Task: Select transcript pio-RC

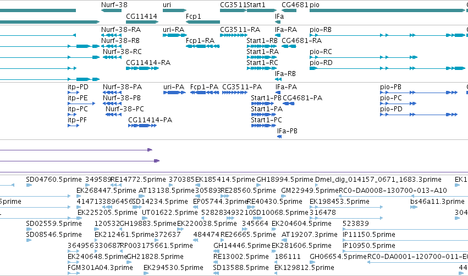Action: click(321, 52)
